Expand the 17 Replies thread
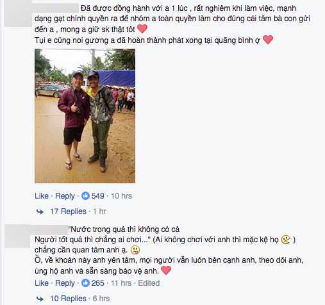 pyautogui.click(x=68, y=211)
